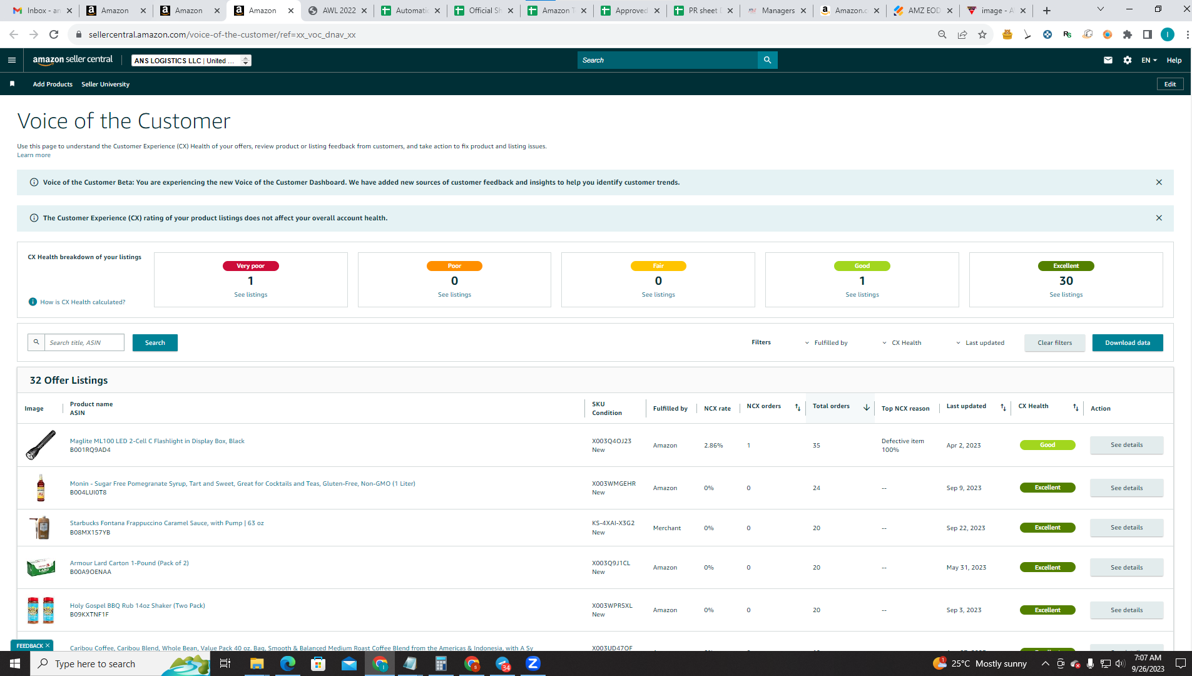Show hidden system tray icons
Viewport: 1192px width, 676px height.
coord(1045,663)
